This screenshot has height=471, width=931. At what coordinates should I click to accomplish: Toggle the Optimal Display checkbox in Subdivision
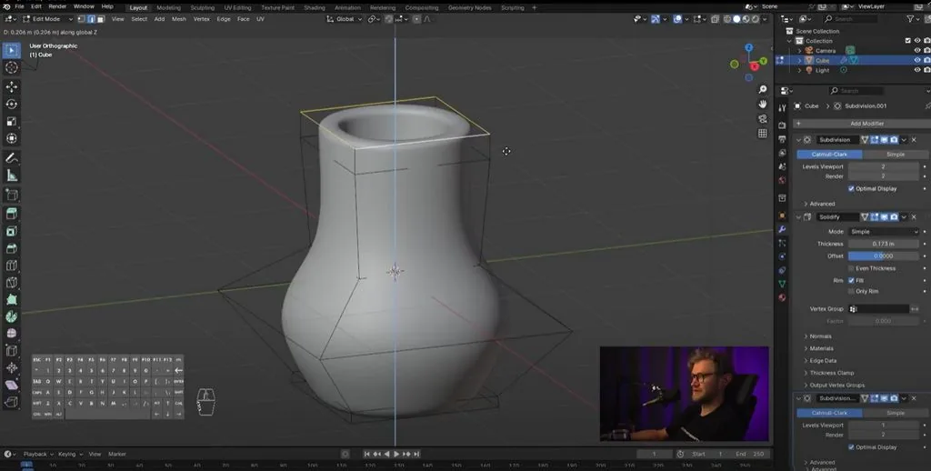(x=851, y=188)
